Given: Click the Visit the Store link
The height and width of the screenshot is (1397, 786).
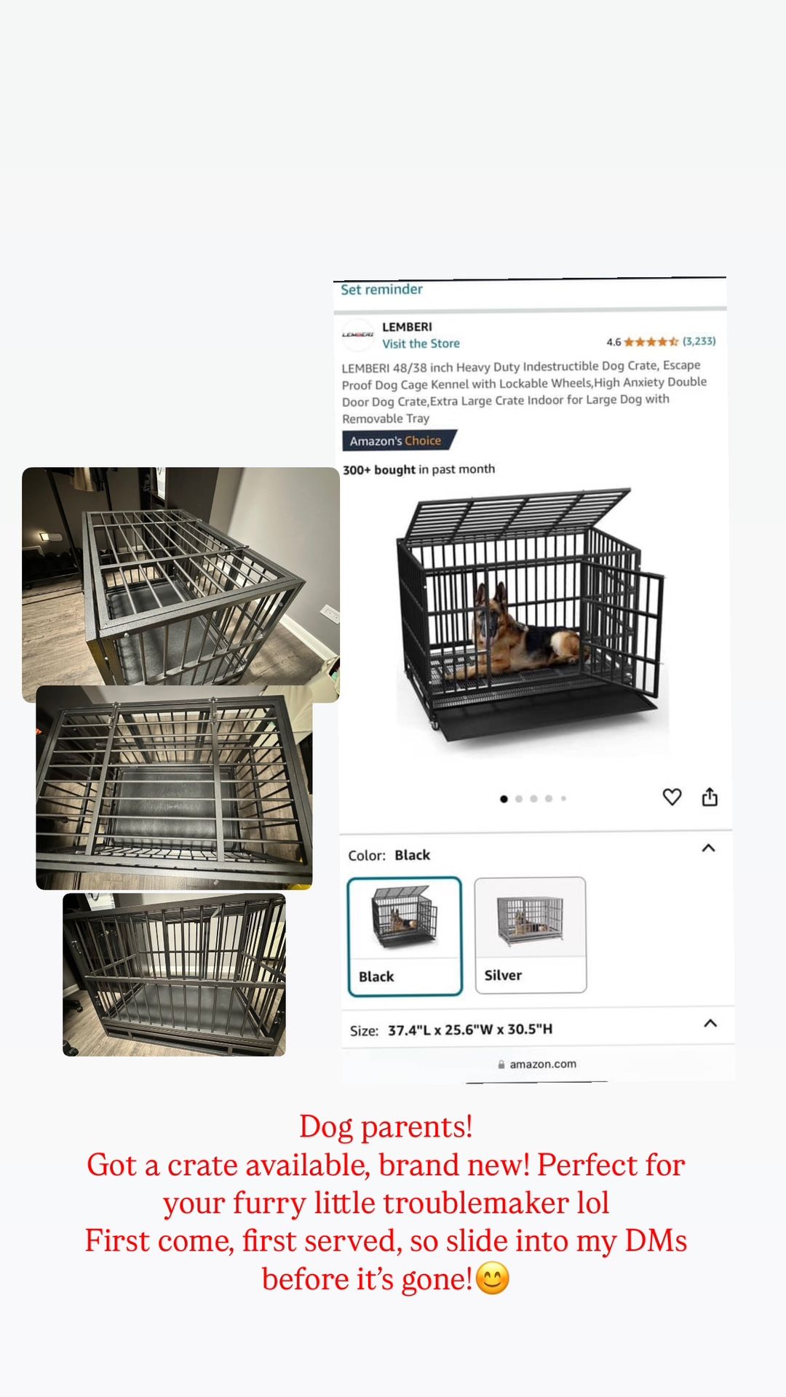Looking at the screenshot, I should point(421,343).
